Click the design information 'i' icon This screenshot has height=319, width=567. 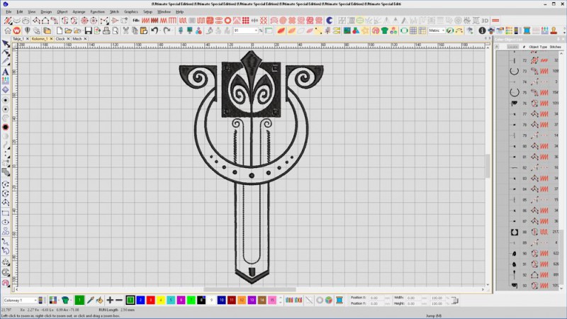[482, 30]
